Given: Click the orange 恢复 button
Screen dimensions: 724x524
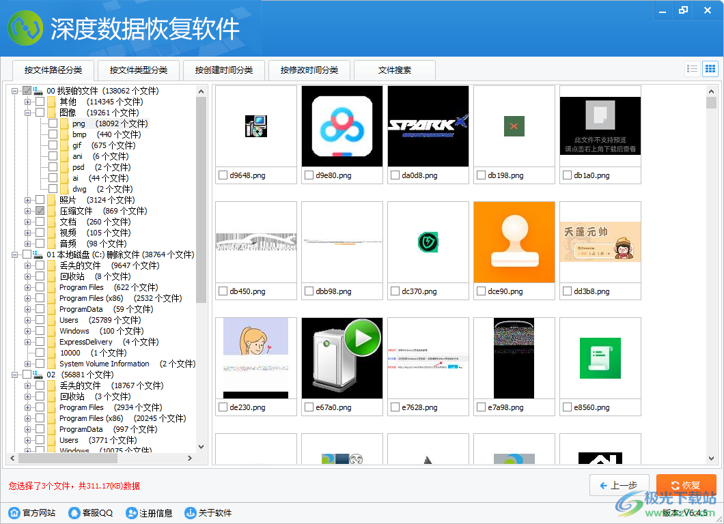Looking at the screenshot, I should pyautogui.click(x=686, y=485).
